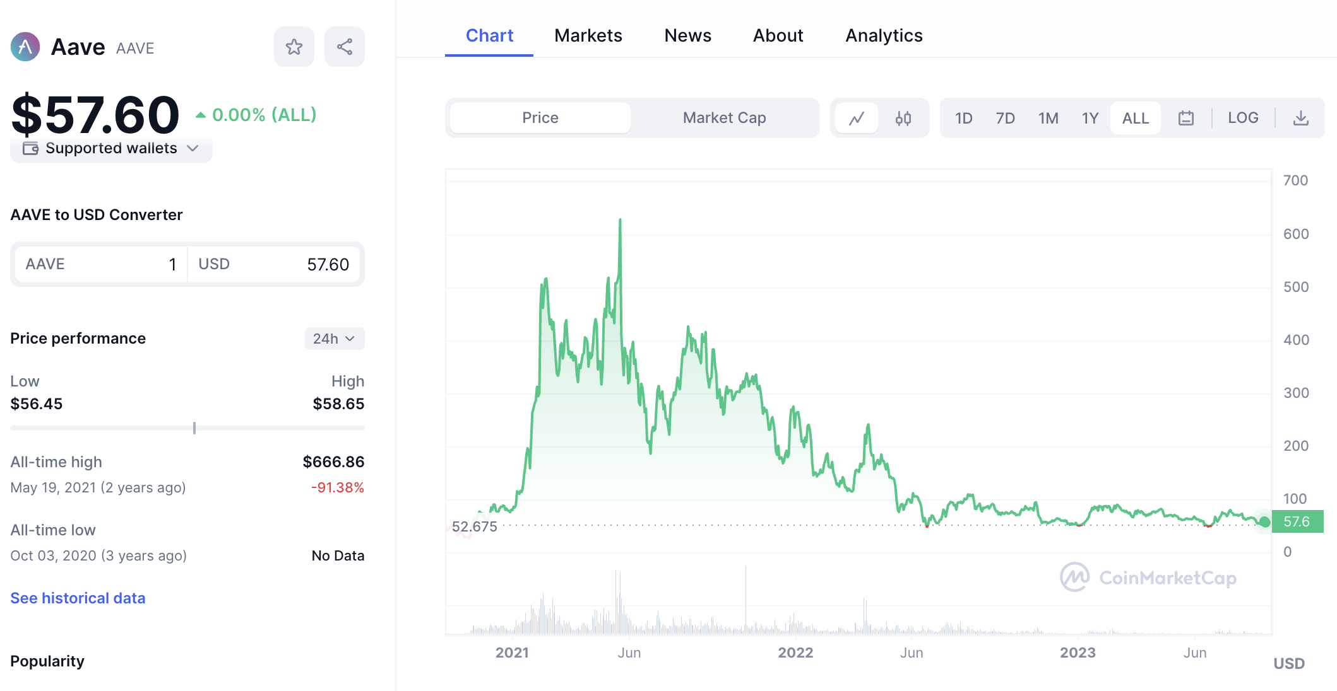Select the line chart view icon

[x=857, y=118]
